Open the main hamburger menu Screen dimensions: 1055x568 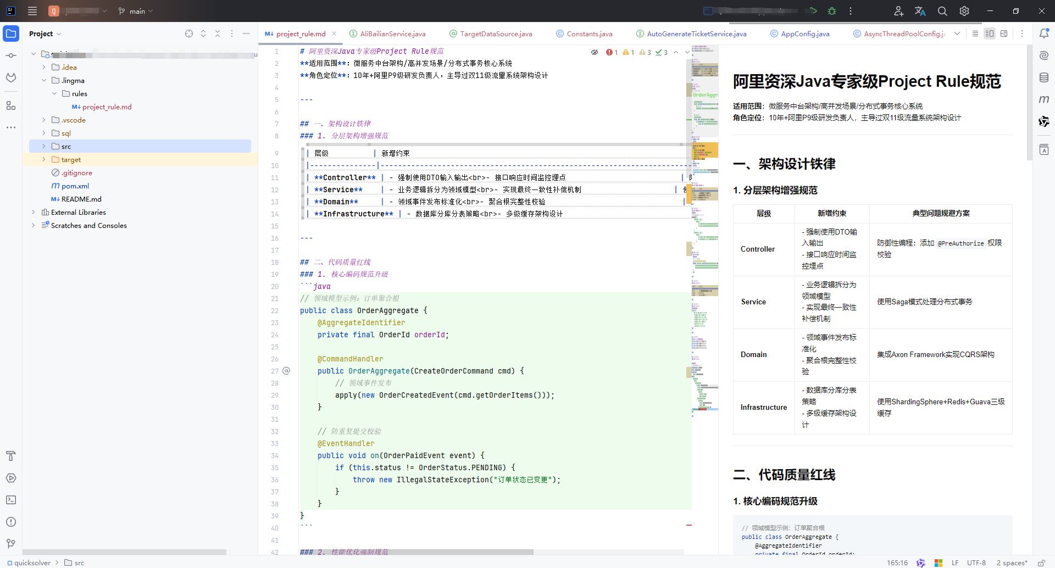coord(32,11)
